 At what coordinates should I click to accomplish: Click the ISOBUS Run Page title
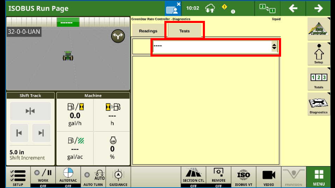click(x=38, y=8)
